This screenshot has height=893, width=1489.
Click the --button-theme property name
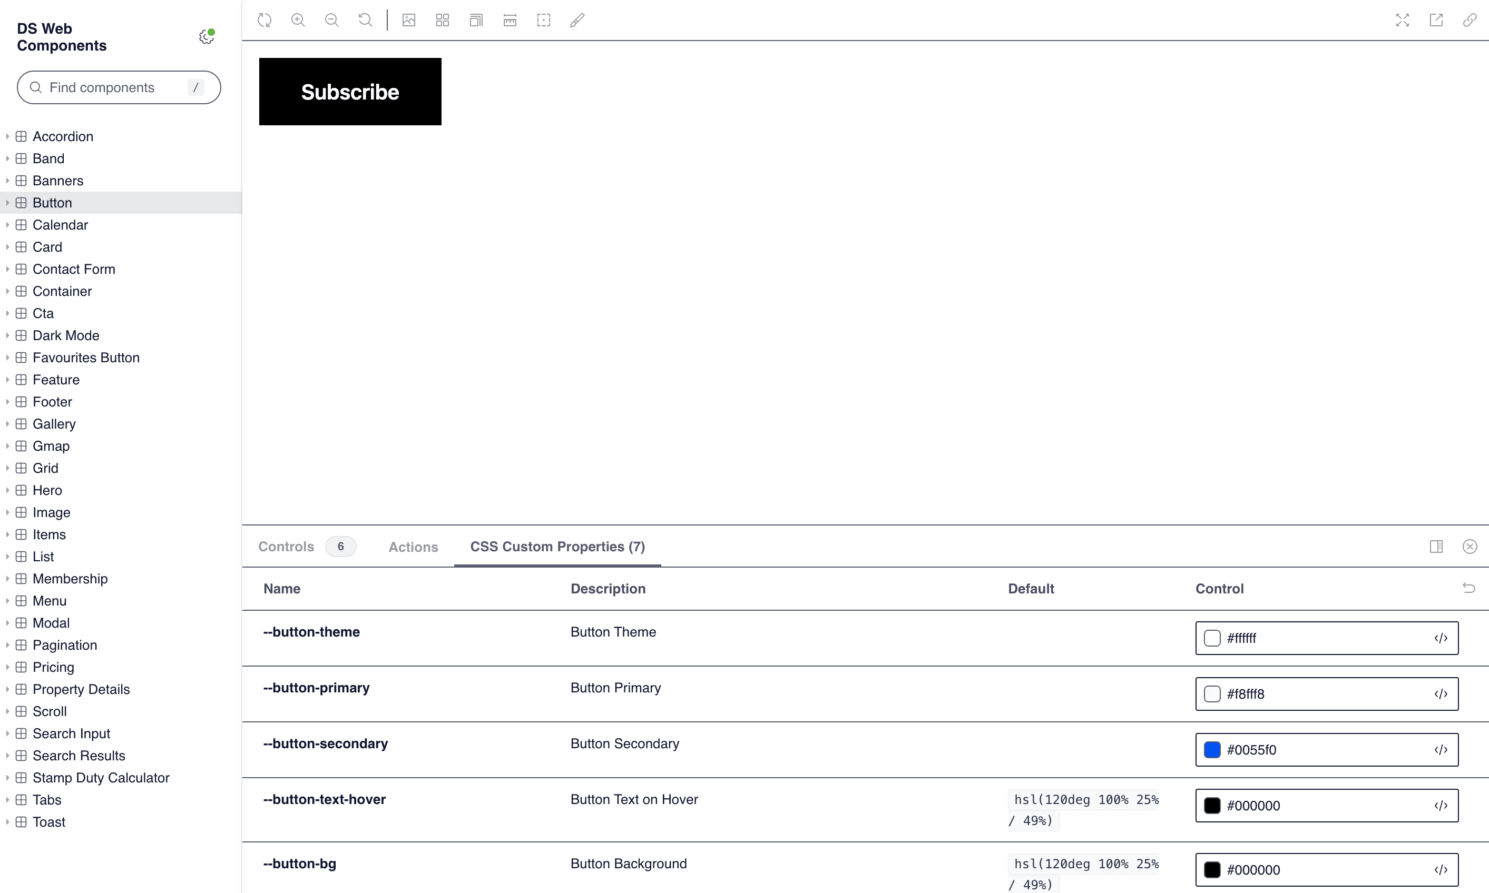(311, 632)
